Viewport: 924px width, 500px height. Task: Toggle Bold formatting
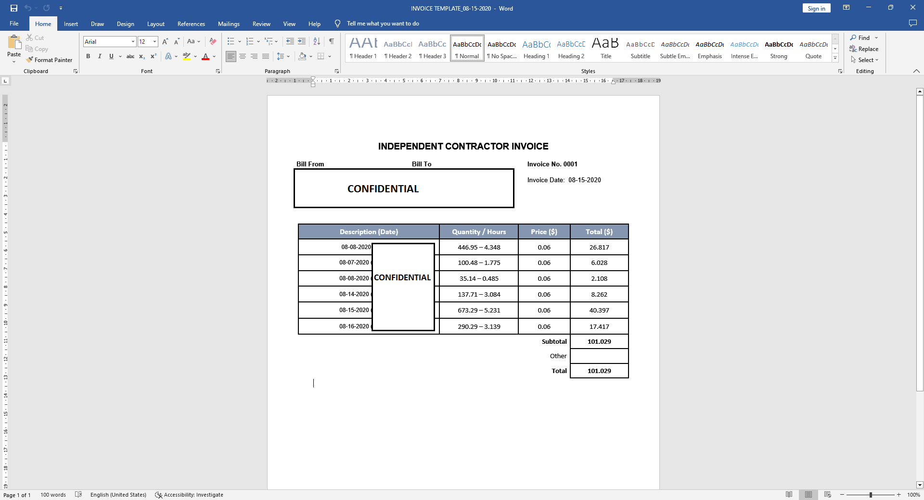pyautogui.click(x=88, y=57)
